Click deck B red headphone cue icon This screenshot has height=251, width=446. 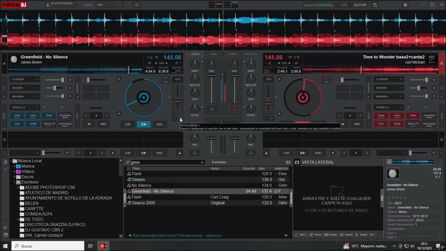pyautogui.click(x=234, y=109)
